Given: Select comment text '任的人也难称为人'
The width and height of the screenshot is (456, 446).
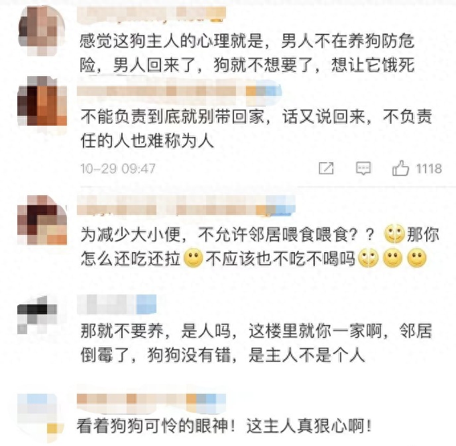Looking at the screenshot, I should [x=147, y=142].
